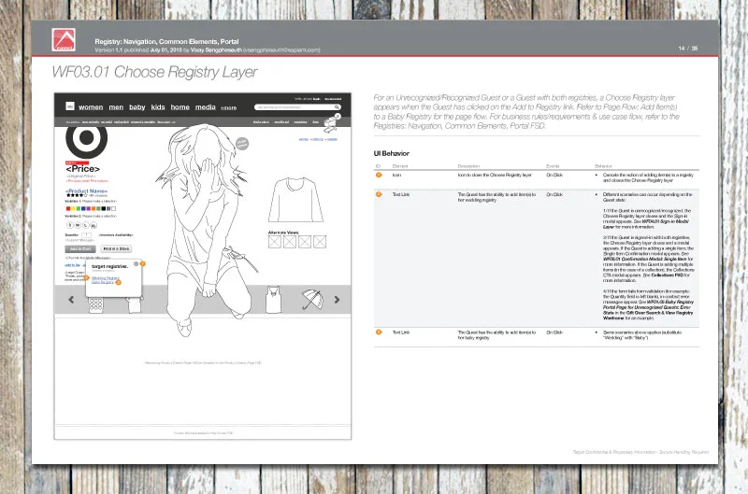This screenshot has height=494, width=748.
Task: Click the last Alternate Views thumbnail
Action: (x=320, y=242)
